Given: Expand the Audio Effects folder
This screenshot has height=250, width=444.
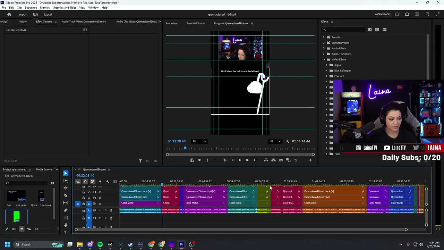Looking at the screenshot, I should pos(324,48).
